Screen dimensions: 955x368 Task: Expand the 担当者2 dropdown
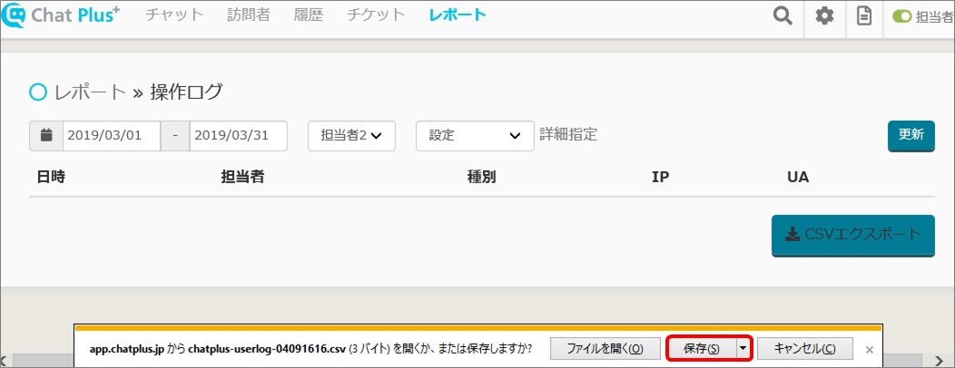pyautogui.click(x=352, y=136)
